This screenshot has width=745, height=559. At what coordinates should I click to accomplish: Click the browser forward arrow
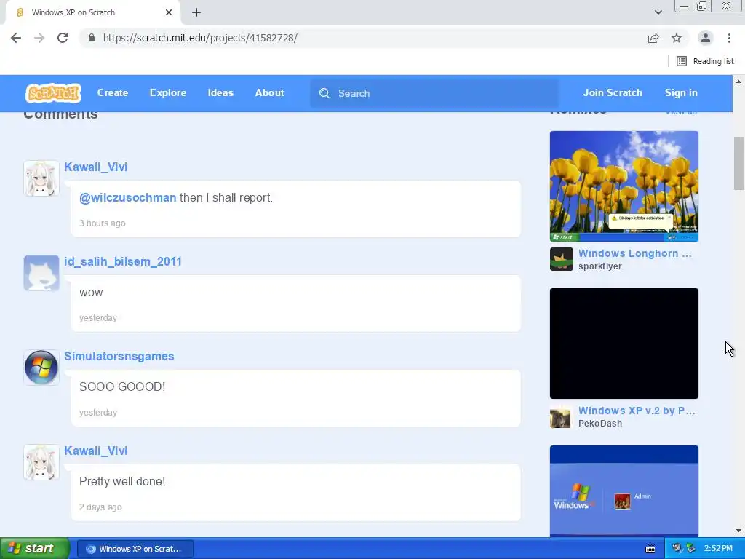(x=39, y=38)
